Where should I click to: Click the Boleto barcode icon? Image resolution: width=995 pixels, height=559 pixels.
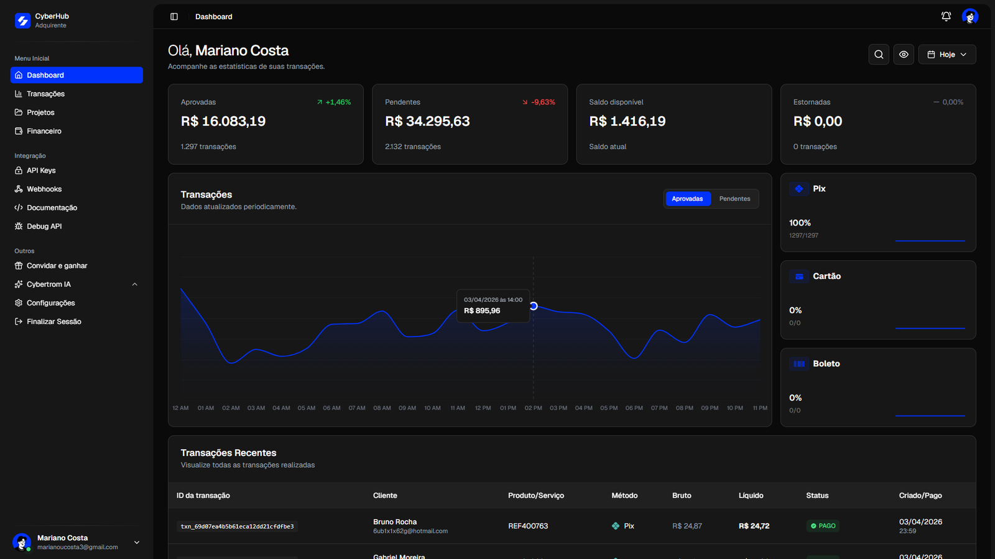point(799,364)
